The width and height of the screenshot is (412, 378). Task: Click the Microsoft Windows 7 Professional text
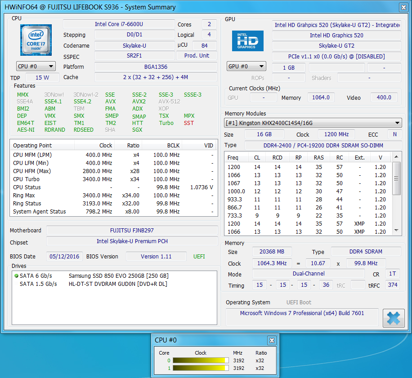302,313
